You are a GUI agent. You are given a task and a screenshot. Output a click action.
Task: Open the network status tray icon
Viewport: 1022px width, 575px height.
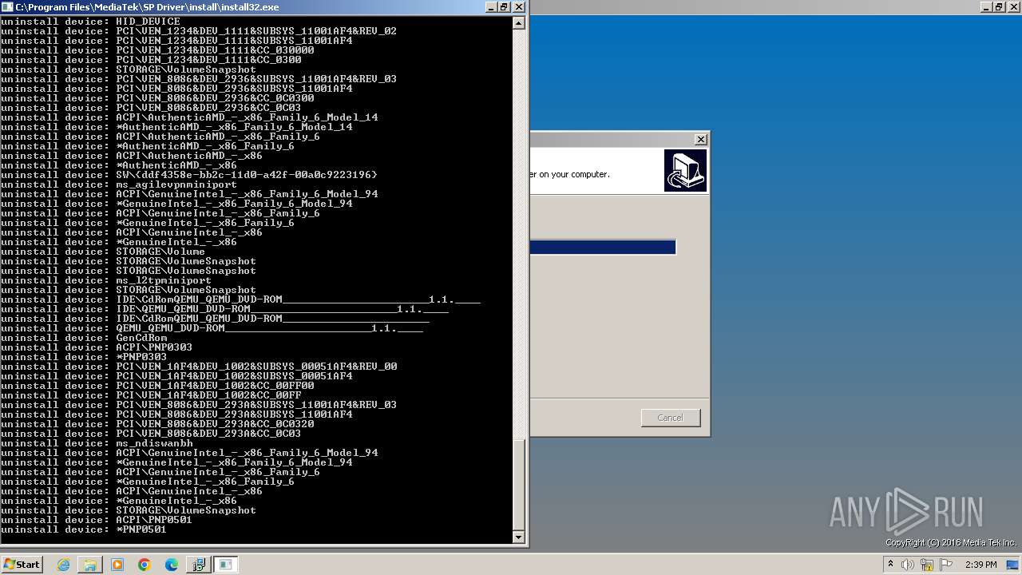pos(927,565)
